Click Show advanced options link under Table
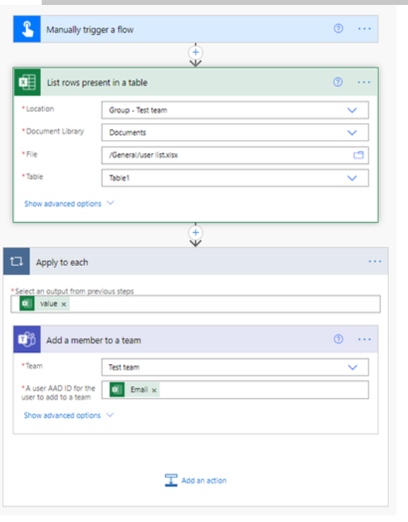408x522 pixels. click(62, 204)
